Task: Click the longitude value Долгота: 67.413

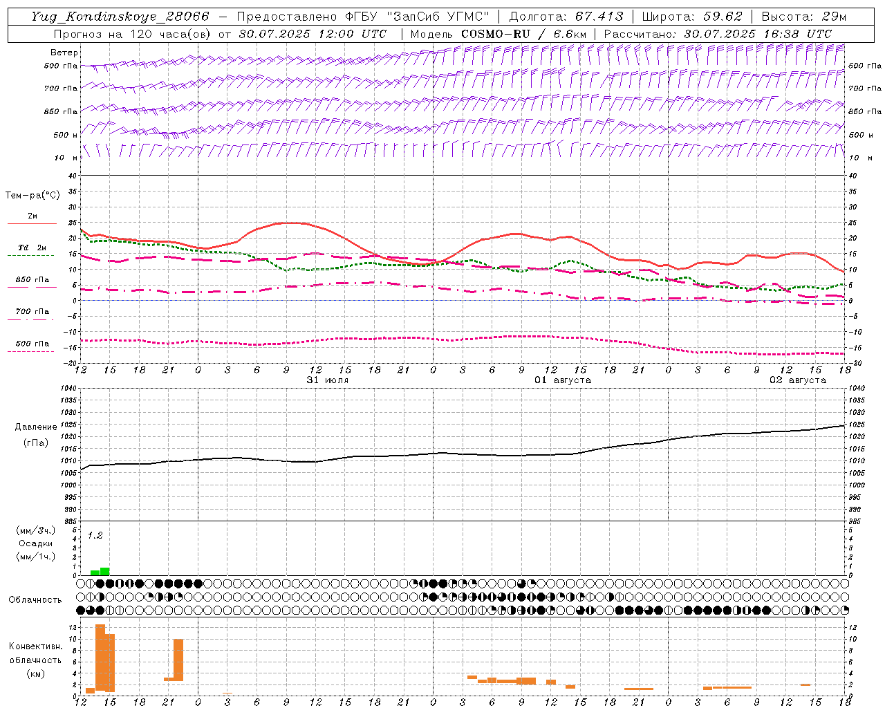Action: tap(566, 17)
